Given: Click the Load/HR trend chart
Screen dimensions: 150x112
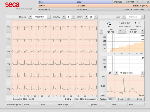Looking at the screenshot, I should click(126, 43).
